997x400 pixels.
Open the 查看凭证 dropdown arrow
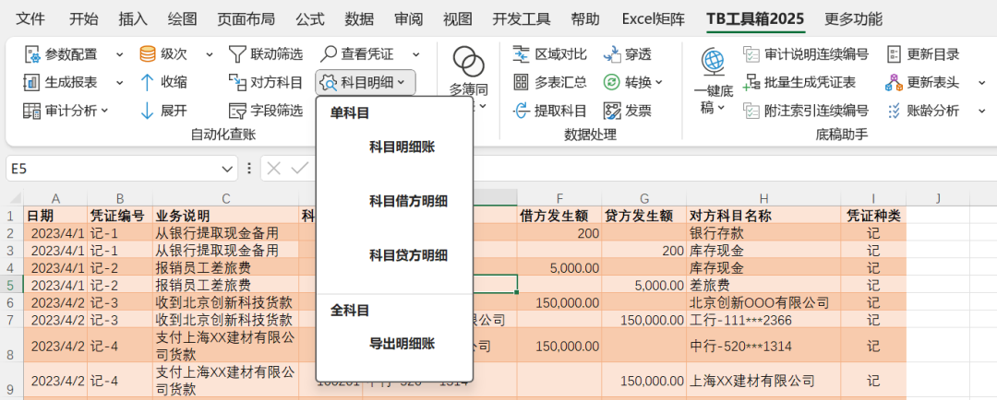(x=415, y=54)
